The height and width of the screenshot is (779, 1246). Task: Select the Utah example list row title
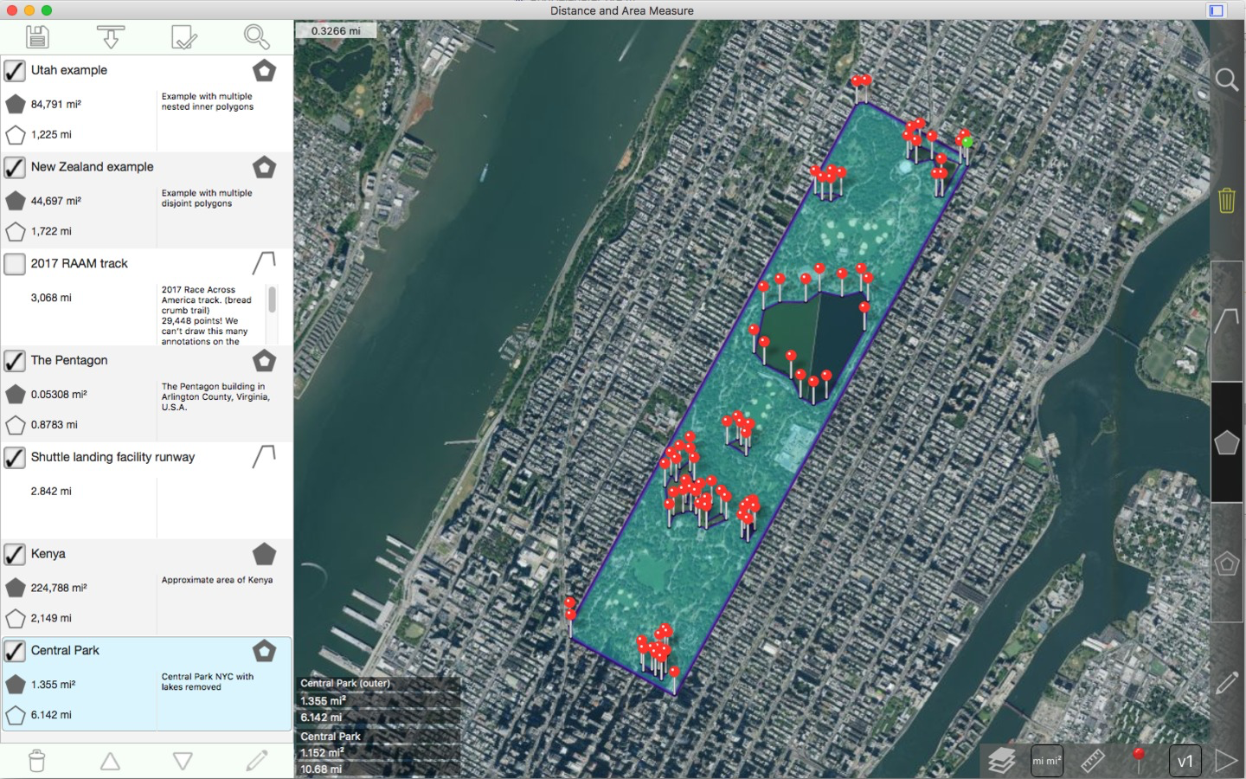[69, 70]
